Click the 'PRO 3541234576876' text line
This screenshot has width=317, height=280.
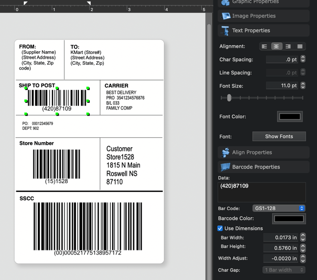click(125, 98)
